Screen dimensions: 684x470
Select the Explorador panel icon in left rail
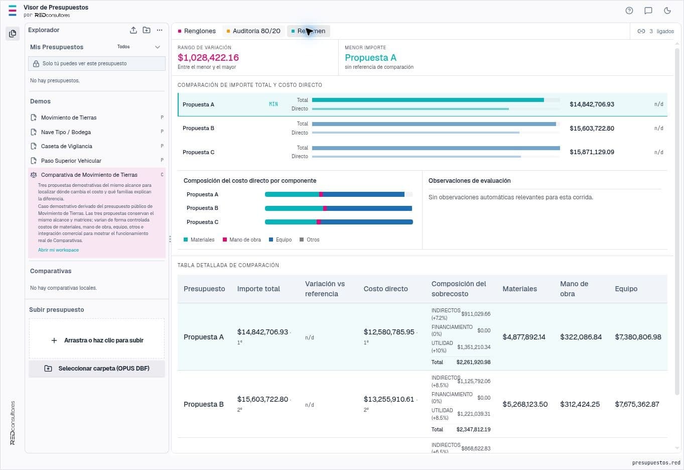coord(13,34)
